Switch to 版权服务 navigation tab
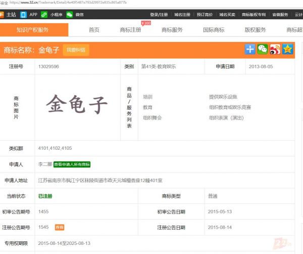 coord(255,30)
